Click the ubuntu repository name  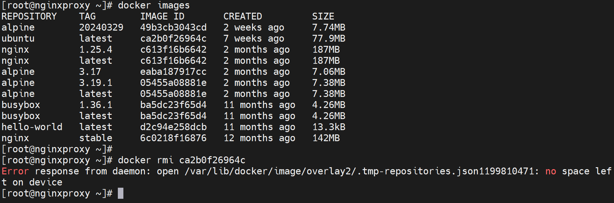[18, 38]
